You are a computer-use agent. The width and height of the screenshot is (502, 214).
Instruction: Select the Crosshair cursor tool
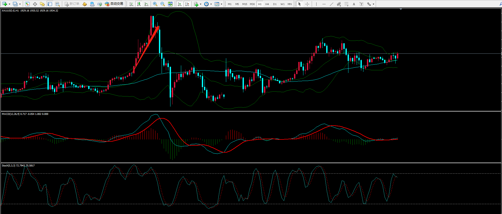coord(307,4)
